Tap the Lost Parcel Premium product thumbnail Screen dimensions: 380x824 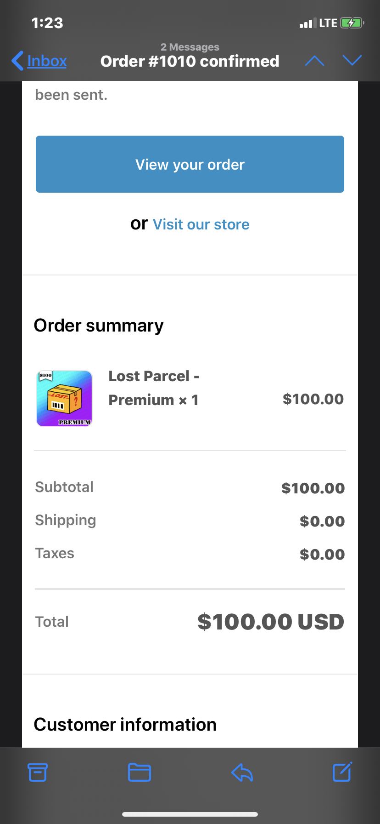64,399
